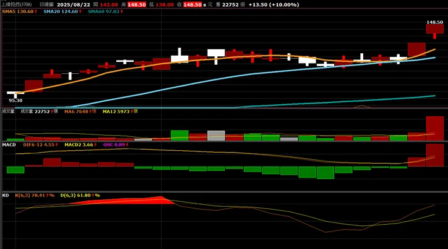
Task: Click the change +13.50 (+10.00%)
Action: click(274, 5)
